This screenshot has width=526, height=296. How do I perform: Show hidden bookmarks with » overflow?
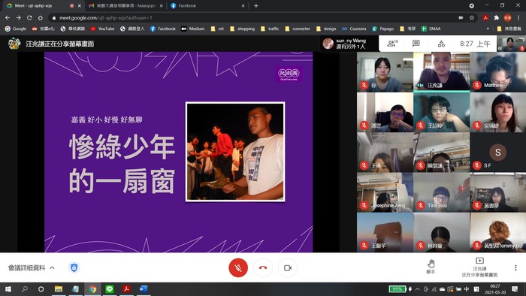point(488,29)
